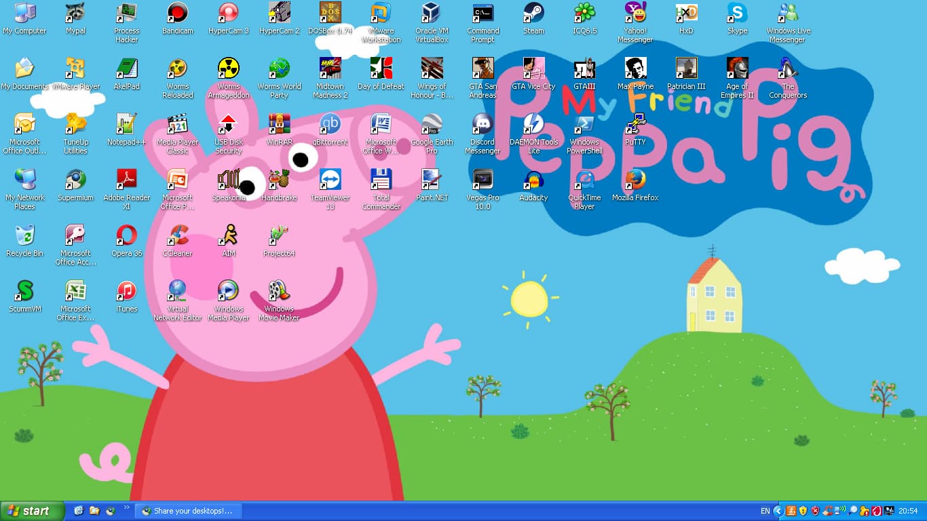This screenshot has height=521, width=927.
Task: Select the WinRAR desktop icon
Action: [x=279, y=124]
